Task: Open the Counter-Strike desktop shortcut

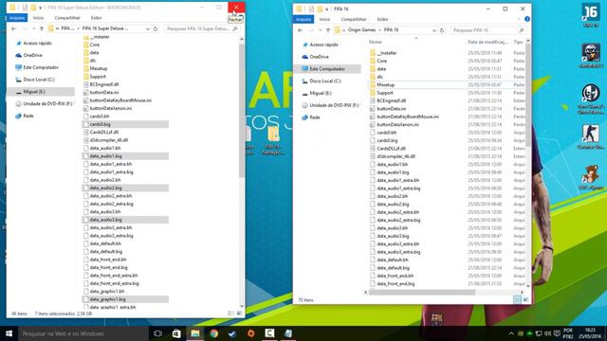Action: 590,137
